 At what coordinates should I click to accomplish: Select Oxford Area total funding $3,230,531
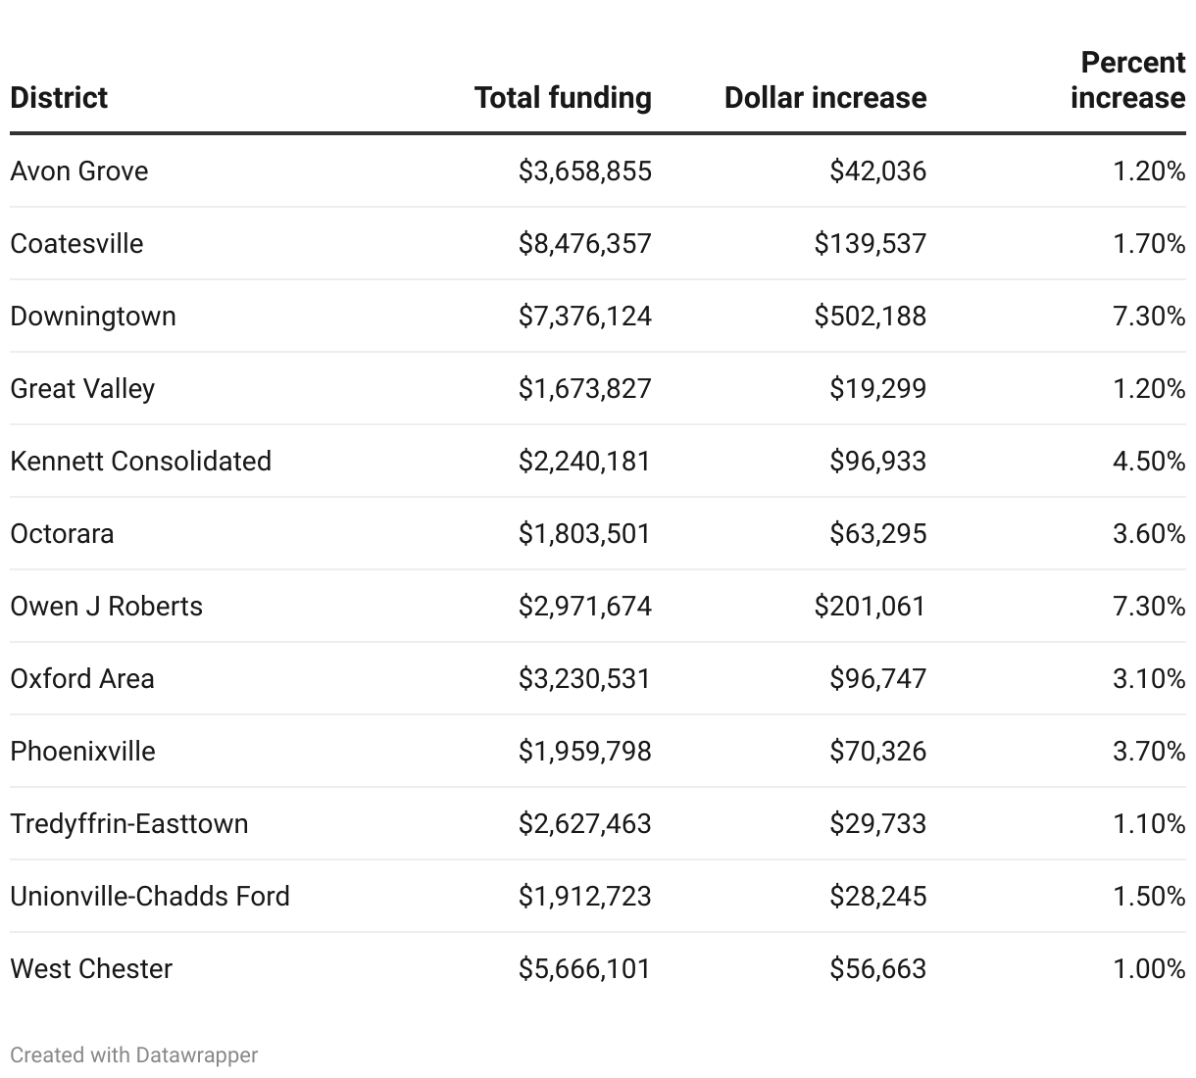tap(584, 679)
